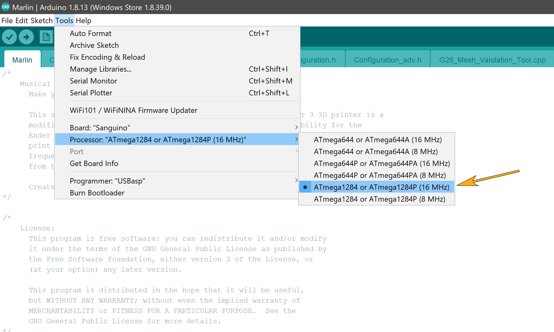Click the Verify (checkmark) toolbar icon
This screenshot has width=554, height=332.
[9, 37]
